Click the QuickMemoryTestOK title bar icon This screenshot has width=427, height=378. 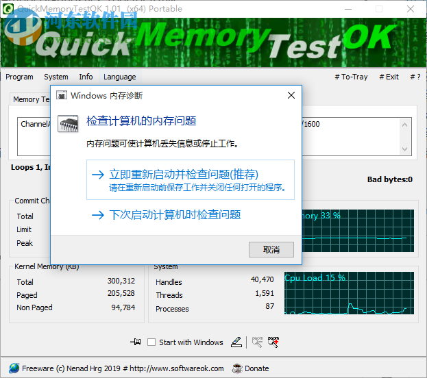click(8, 9)
